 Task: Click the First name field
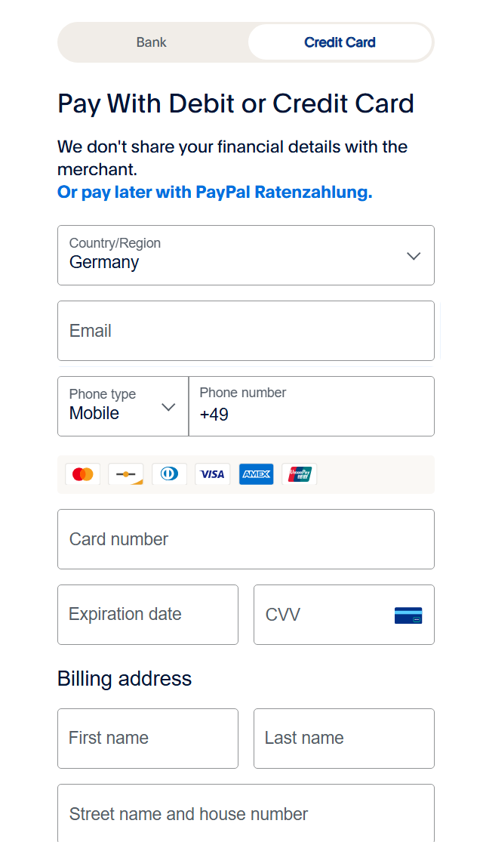(147, 739)
